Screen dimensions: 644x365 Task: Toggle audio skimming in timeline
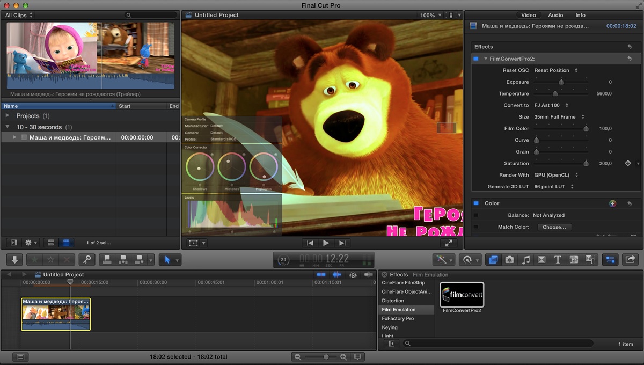pyautogui.click(x=338, y=274)
